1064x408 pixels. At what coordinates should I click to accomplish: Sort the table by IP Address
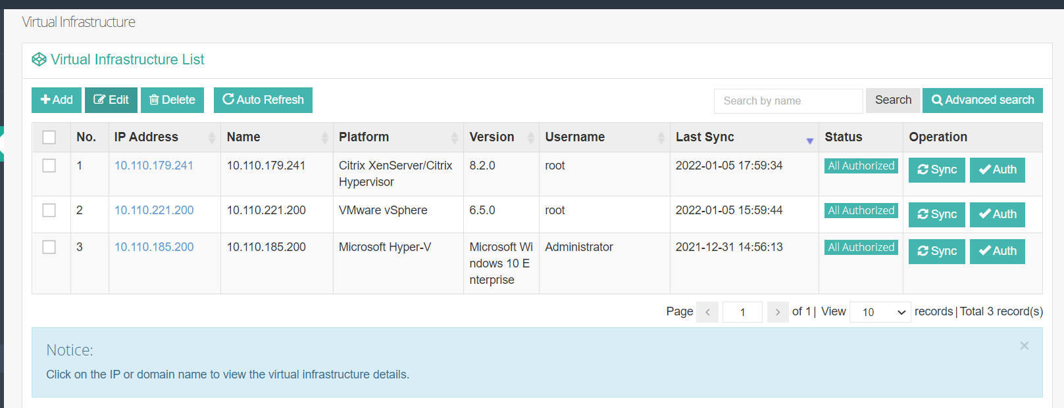tap(211, 137)
